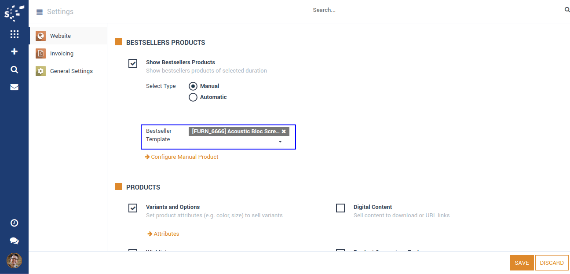The width and height of the screenshot is (570, 274).
Task: Disable Variants and Options checkbox
Action: [133, 208]
